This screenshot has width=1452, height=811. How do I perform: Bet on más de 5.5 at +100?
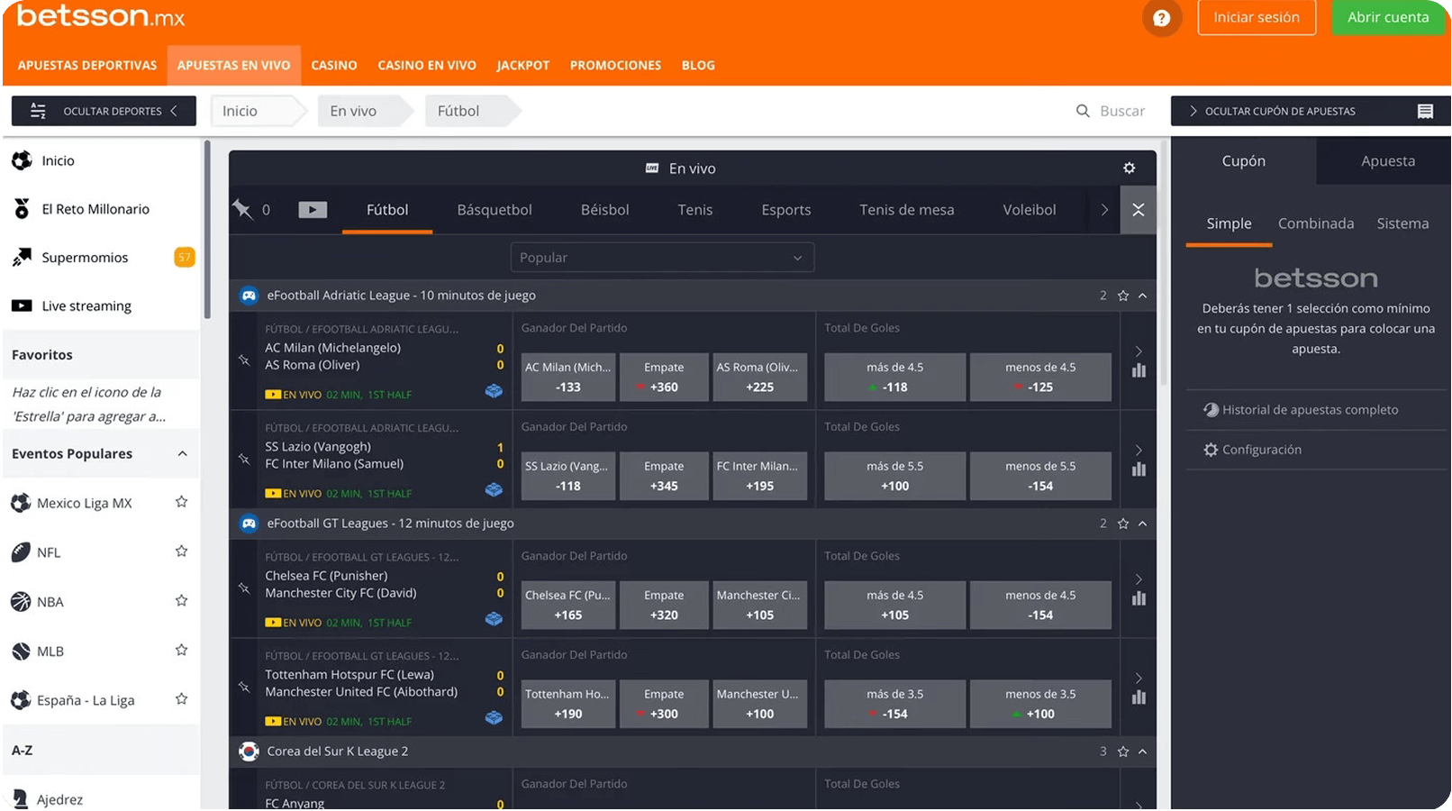[x=895, y=476]
